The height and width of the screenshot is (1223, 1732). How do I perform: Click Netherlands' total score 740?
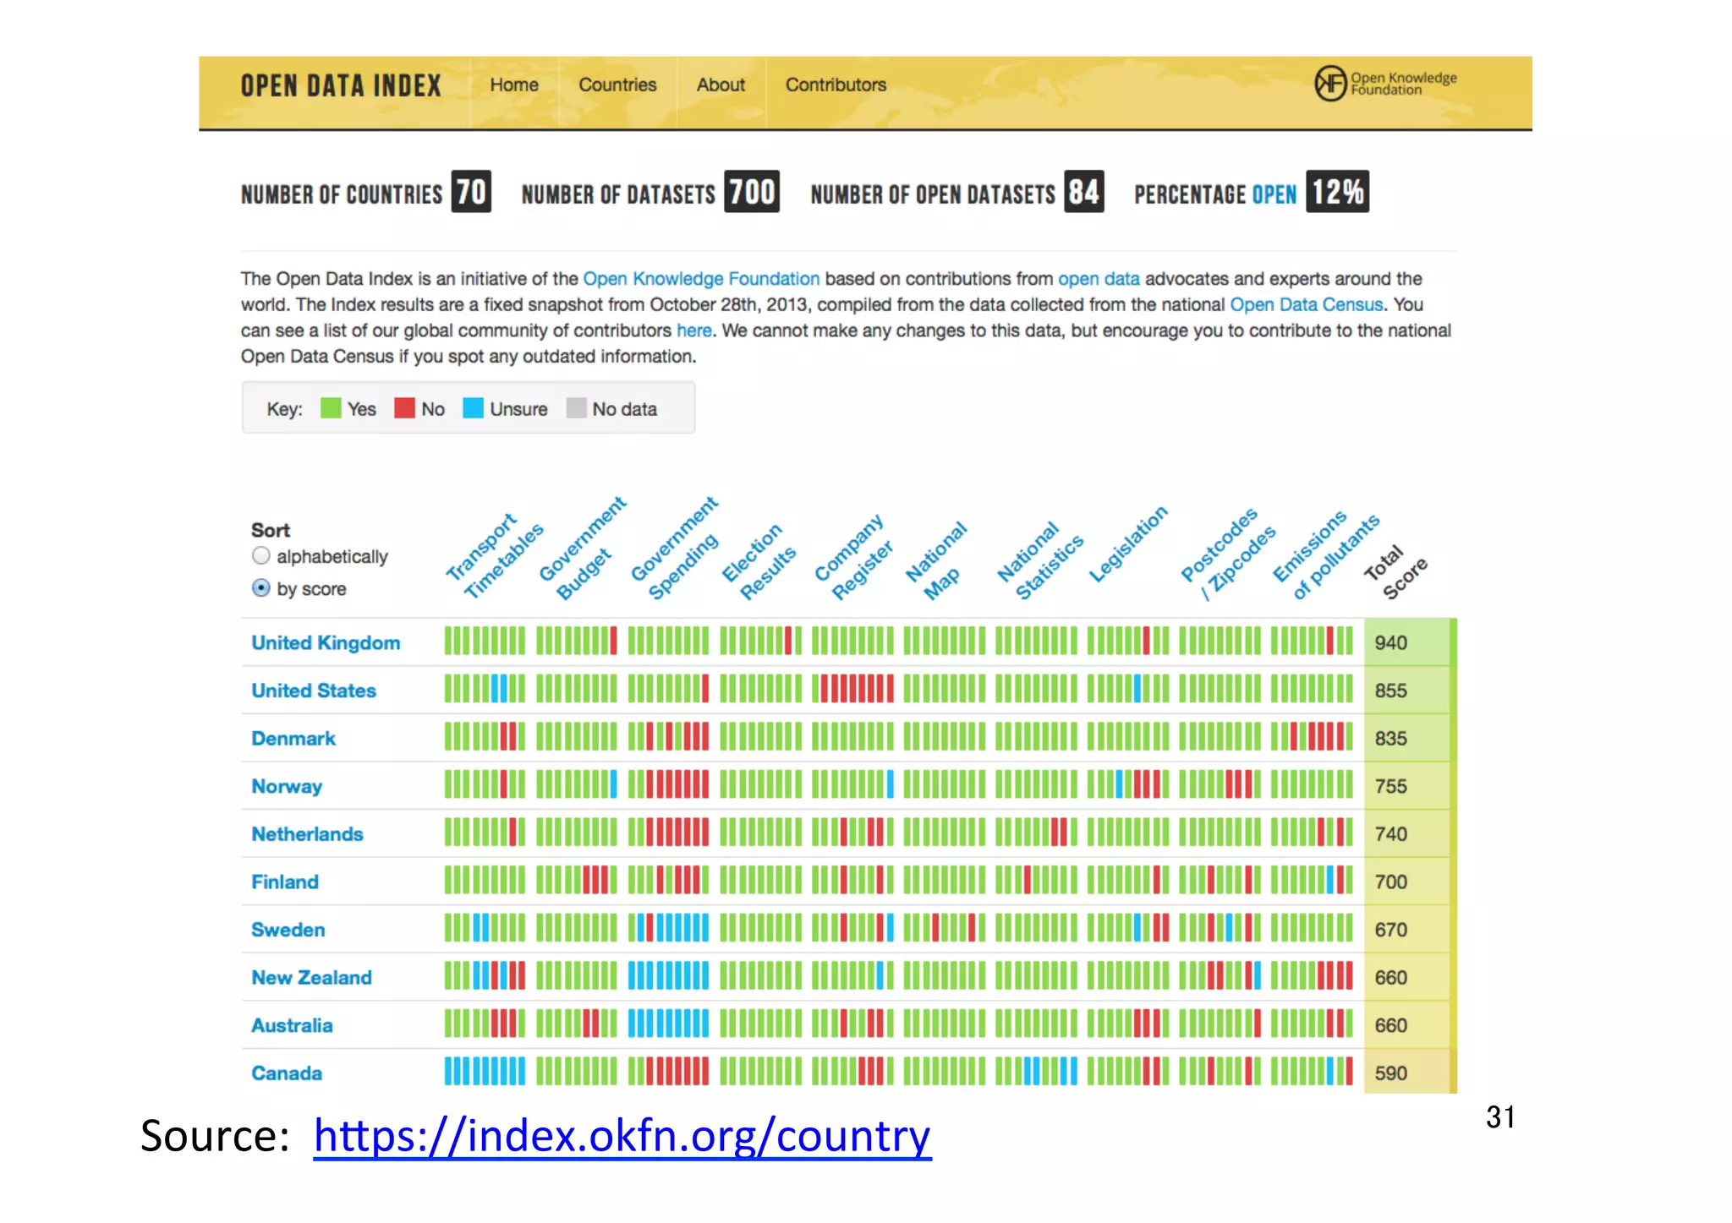(1391, 834)
